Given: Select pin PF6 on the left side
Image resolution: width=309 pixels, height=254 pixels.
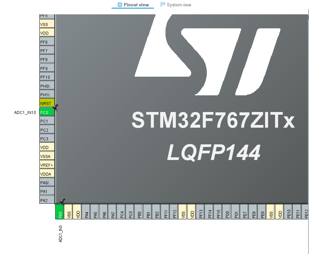Looking at the screenshot, I should 47,41.
